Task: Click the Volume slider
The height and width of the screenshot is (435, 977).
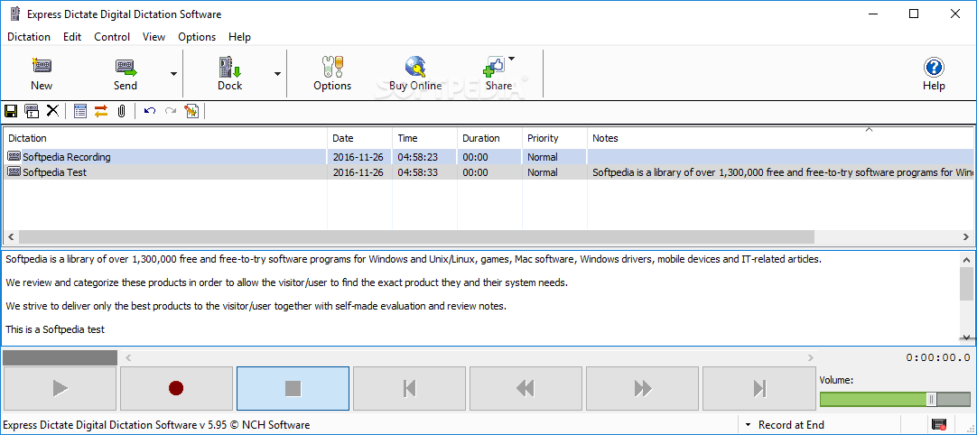Action: (895, 400)
